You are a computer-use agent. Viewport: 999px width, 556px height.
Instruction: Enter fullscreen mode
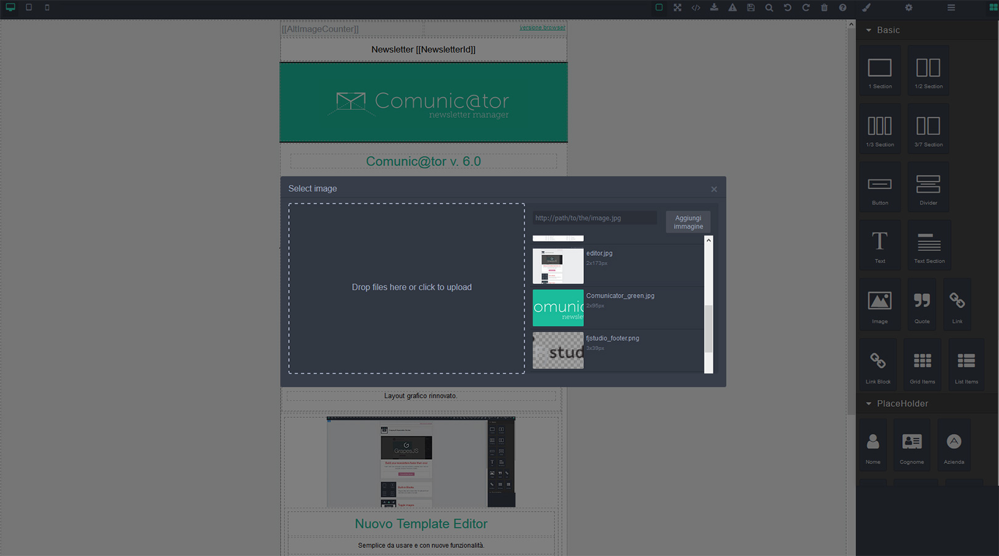[677, 7]
